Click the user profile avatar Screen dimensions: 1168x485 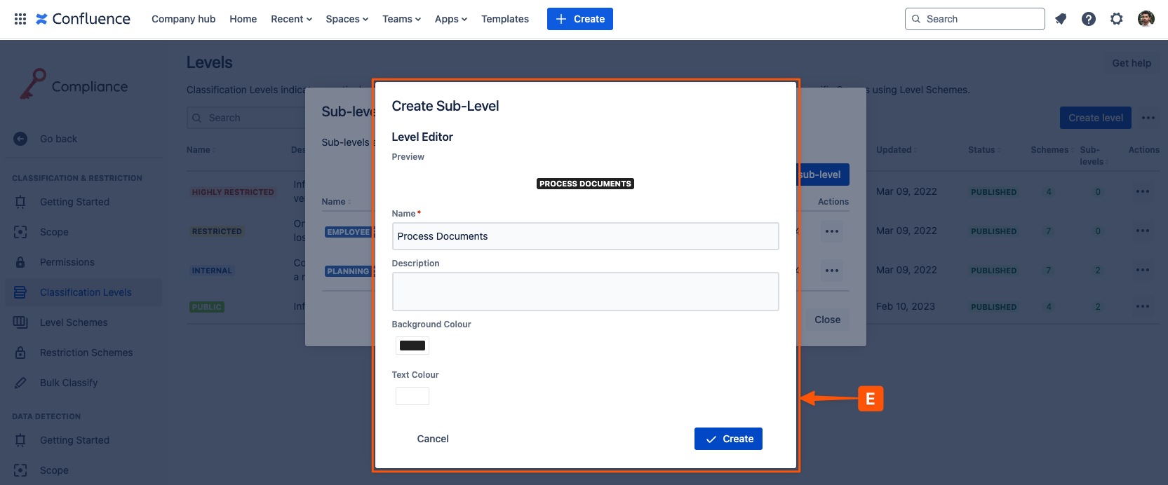[x=1146, y=19]
